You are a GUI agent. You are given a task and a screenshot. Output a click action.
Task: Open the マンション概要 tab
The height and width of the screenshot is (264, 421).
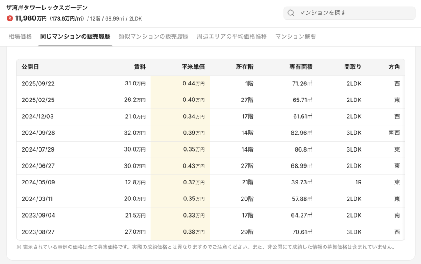(x=296, y=37)
